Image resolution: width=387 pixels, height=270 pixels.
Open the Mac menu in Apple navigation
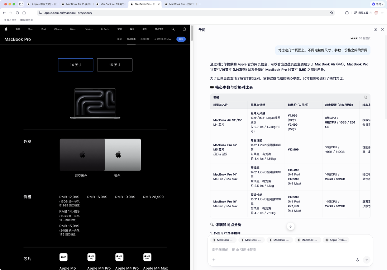tap(30, 29)
